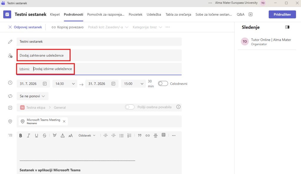
Task: Apply Strikethrough formatting
Action: pyautogui.click(x=44, y=136)
